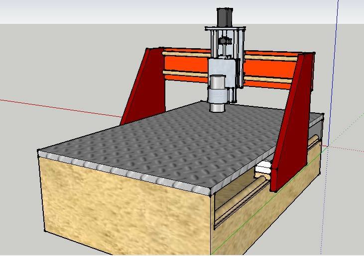Select the long linear rail in side opening

pos(244,201)
